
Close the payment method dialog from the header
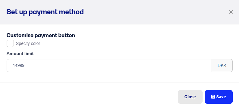231,12
